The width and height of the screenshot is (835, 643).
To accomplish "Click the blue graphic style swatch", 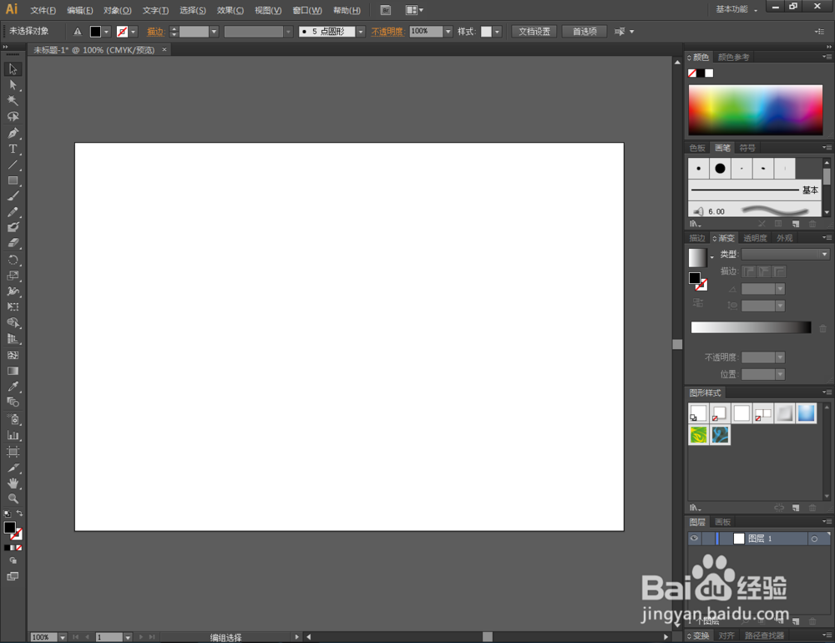I will pos(807,413).
